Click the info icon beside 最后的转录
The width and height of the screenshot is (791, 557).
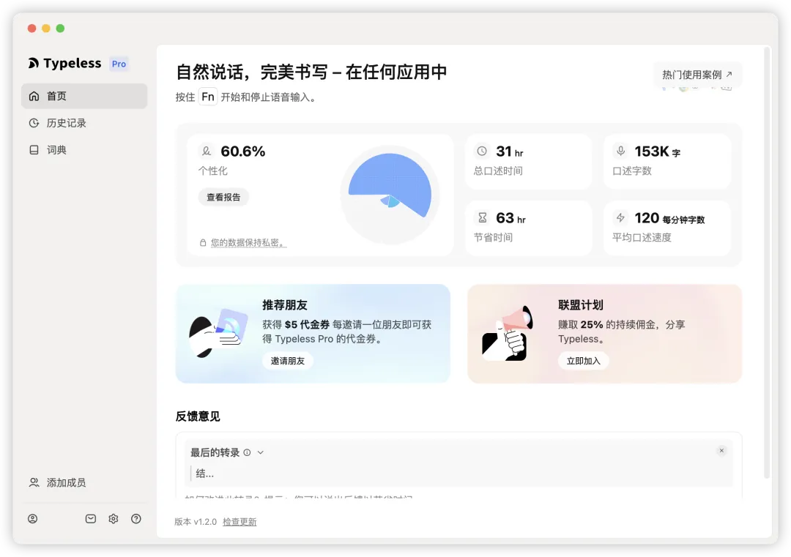(x=248, y=452)
